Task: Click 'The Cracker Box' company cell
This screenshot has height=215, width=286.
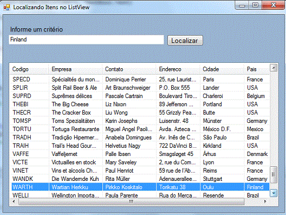Action: click(x=71, y=113)
